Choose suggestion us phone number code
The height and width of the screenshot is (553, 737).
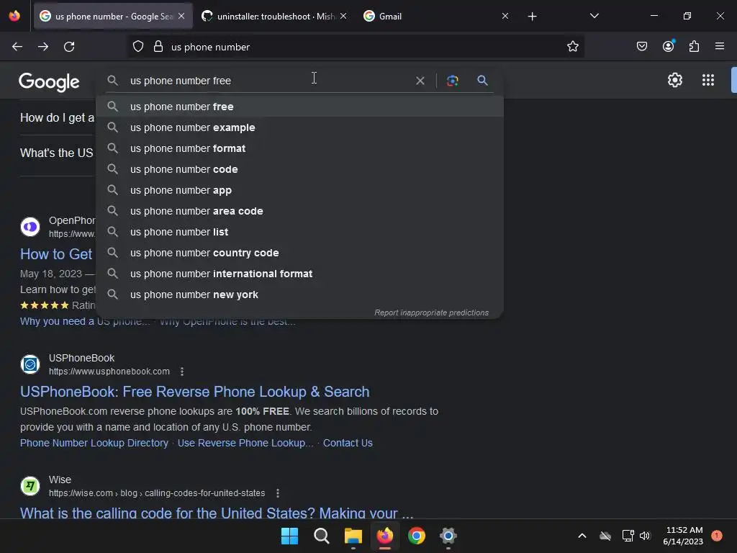pyautogui.click(x=300, y=169)
